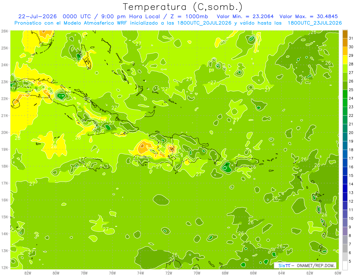The image size is (359, 277).
Task: Select the color bar scale label '18'
Action: tap(351, 150)
